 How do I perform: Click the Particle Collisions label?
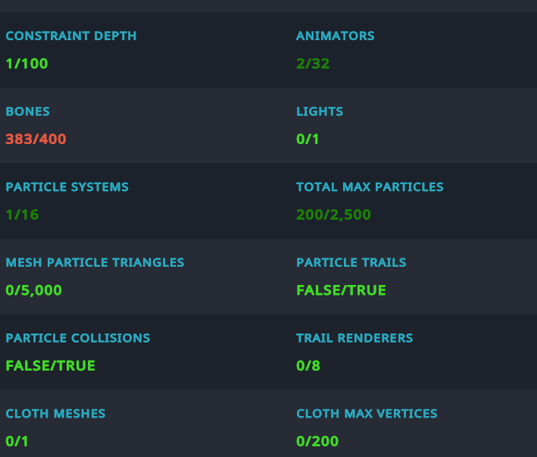click(77, 338)
